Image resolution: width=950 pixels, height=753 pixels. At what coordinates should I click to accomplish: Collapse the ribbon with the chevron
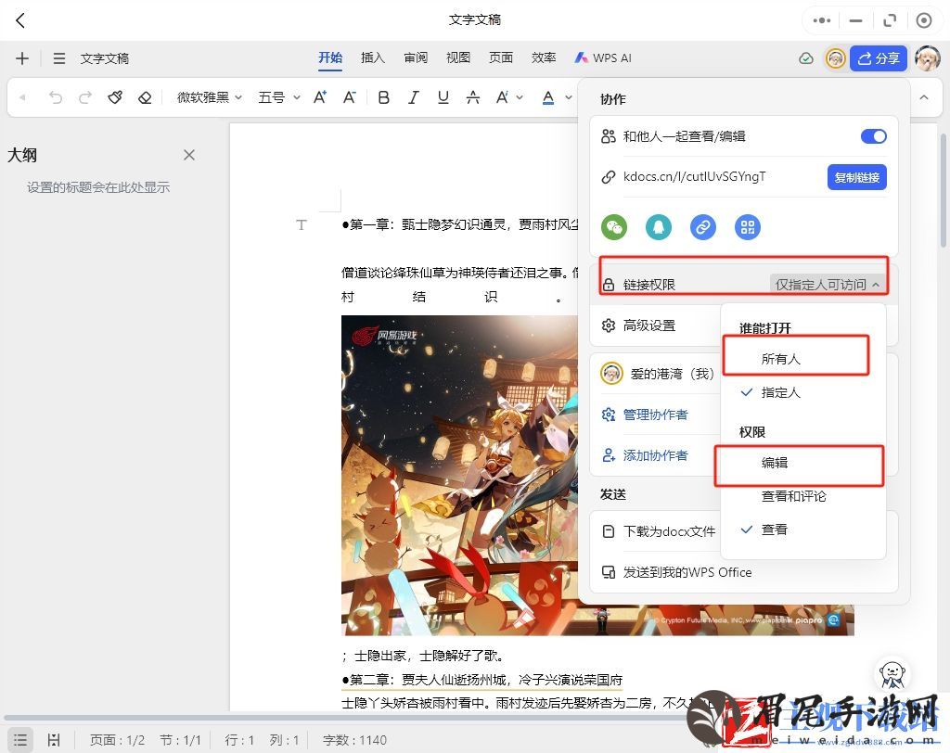pyautogui.click(x=923, y=97)
